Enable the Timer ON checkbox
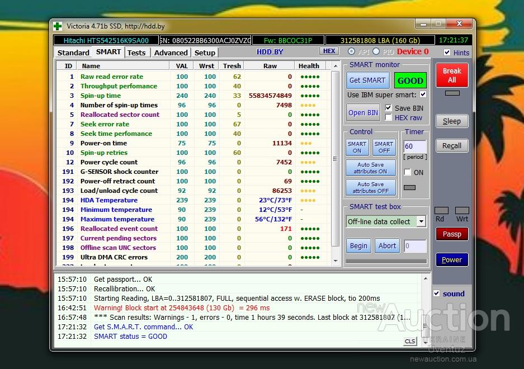This screenshot has width=524, height=369. point(407,172)
